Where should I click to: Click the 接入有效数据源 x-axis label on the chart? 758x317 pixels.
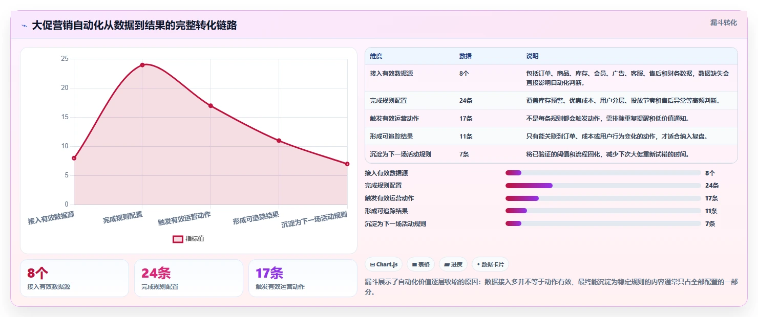pyautogui.click(x=51, y=218)
